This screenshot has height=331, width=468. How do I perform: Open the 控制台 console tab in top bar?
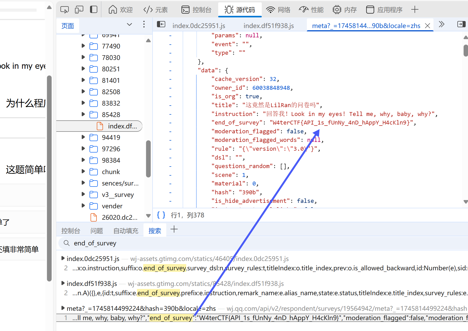click(x=196, y=10)
